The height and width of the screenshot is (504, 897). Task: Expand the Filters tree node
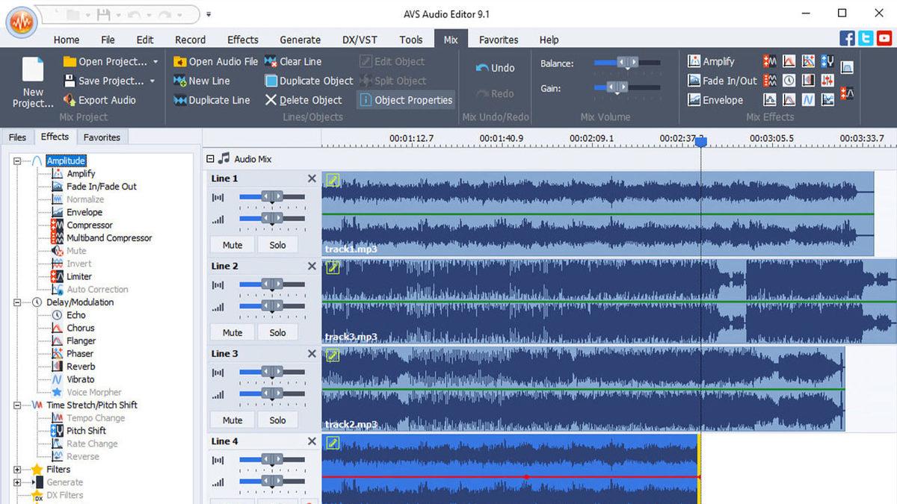click(x=16, y=469)
